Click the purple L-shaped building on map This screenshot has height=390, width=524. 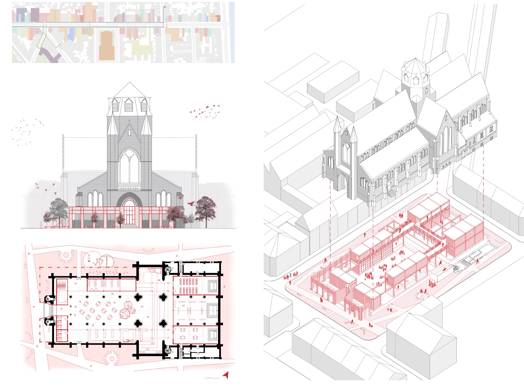(x=50, y=55)
